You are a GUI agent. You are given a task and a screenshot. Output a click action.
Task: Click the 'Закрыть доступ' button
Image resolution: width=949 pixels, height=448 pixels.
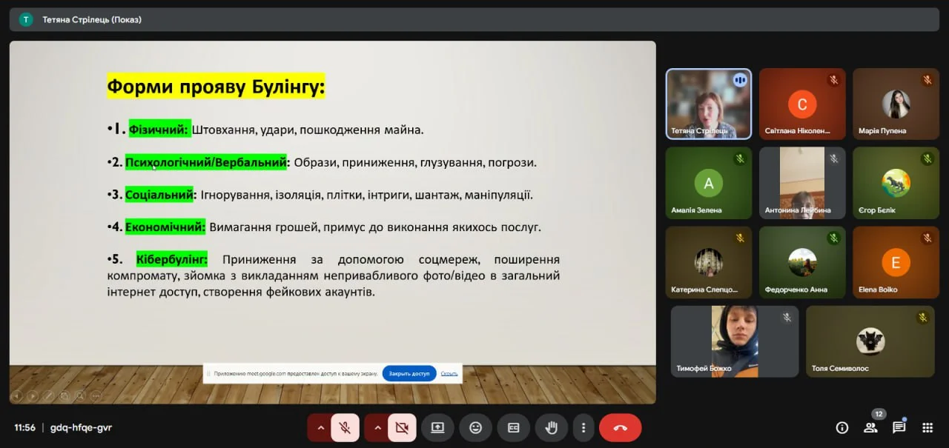click(409, 373)
